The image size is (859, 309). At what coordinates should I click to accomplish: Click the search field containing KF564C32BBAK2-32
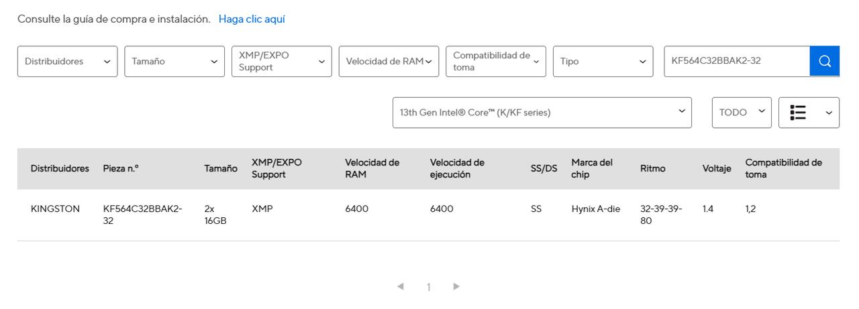tap(737, 61)
